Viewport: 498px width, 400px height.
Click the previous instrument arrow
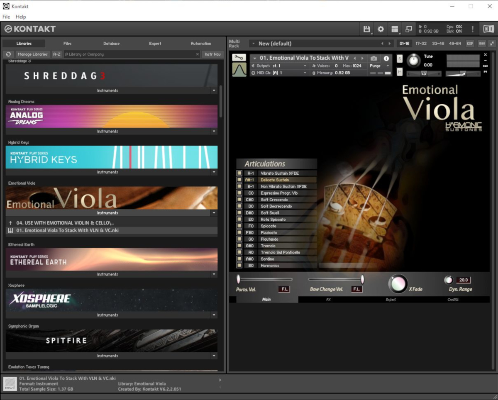[354, 59]
